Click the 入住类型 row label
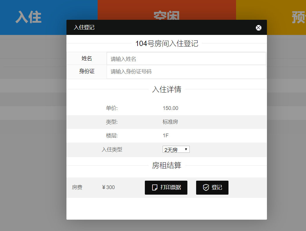The width and height of the screenshot is (306, 231). pos(112,150)
